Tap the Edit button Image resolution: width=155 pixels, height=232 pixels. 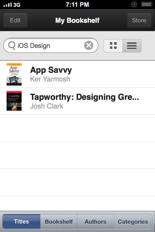point(15,20)
